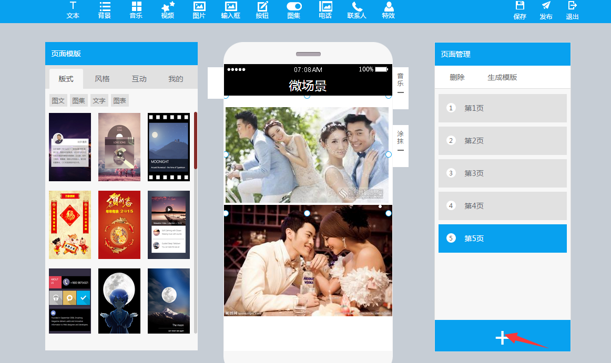
Task: Collapse the 音乐 side panel tab
Action: tap(401, 92)
